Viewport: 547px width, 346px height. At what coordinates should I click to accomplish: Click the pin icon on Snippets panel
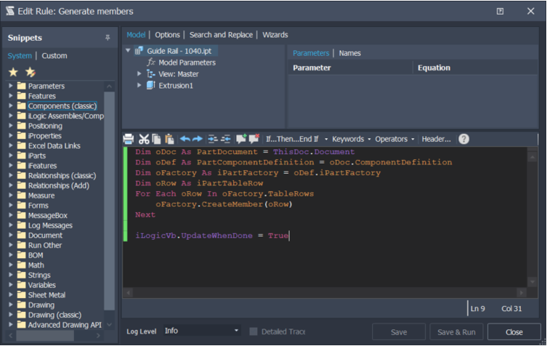click(x=108, y=37)
